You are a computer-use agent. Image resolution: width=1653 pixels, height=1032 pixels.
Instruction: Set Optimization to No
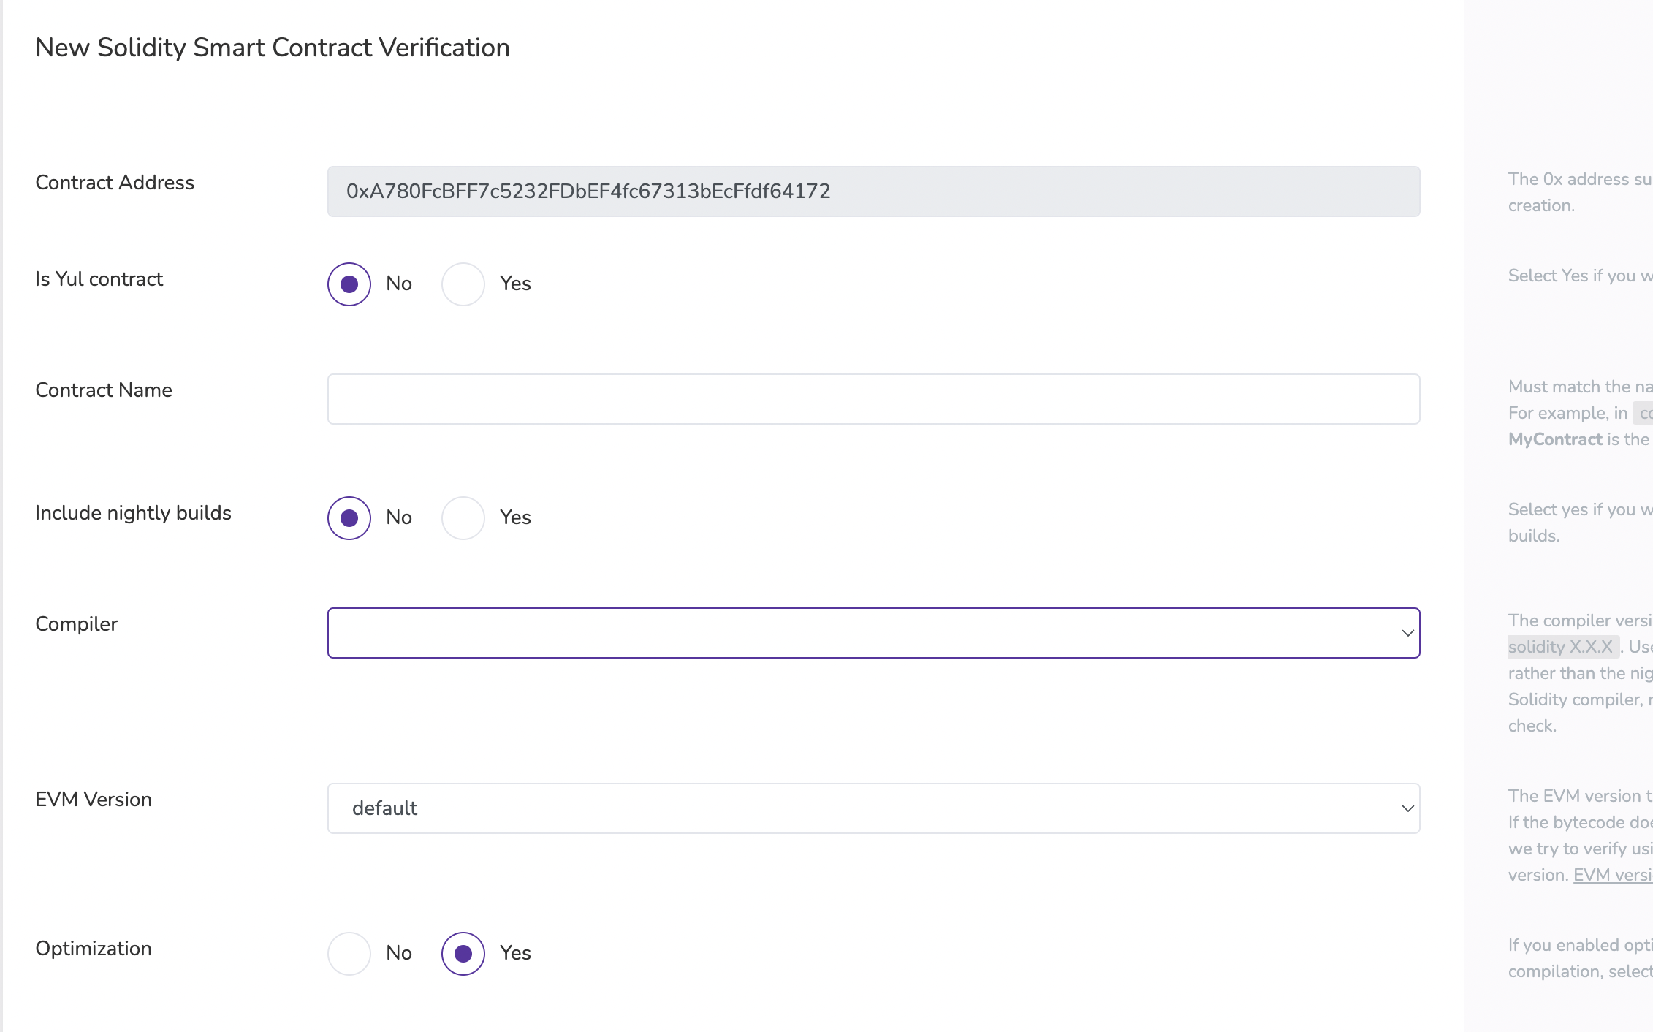tap(349, 954)
